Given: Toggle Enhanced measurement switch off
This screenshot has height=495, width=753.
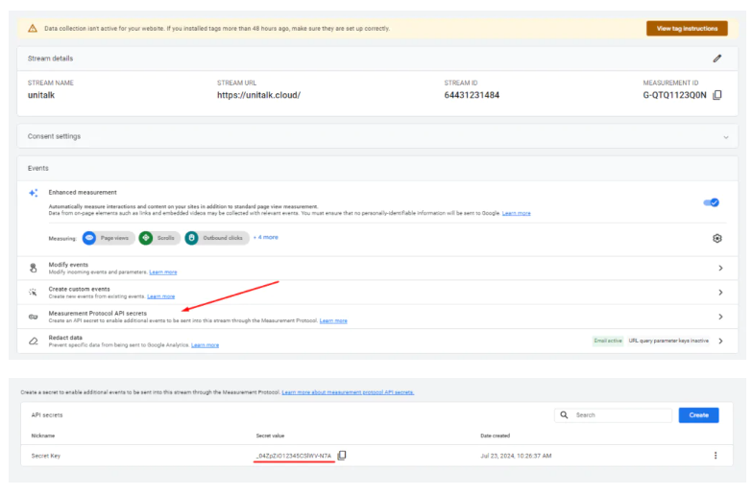Looking at the screenshot, I should 712,202.
